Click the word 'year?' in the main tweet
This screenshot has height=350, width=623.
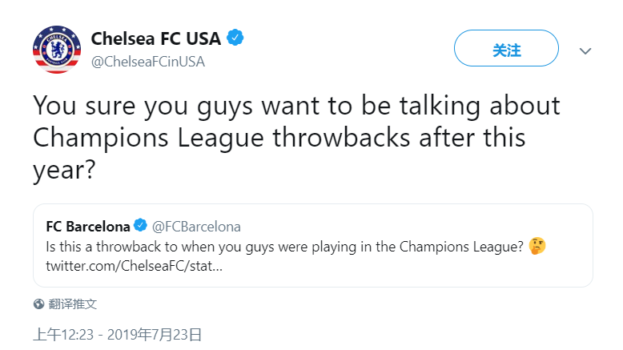coord(64,171)
